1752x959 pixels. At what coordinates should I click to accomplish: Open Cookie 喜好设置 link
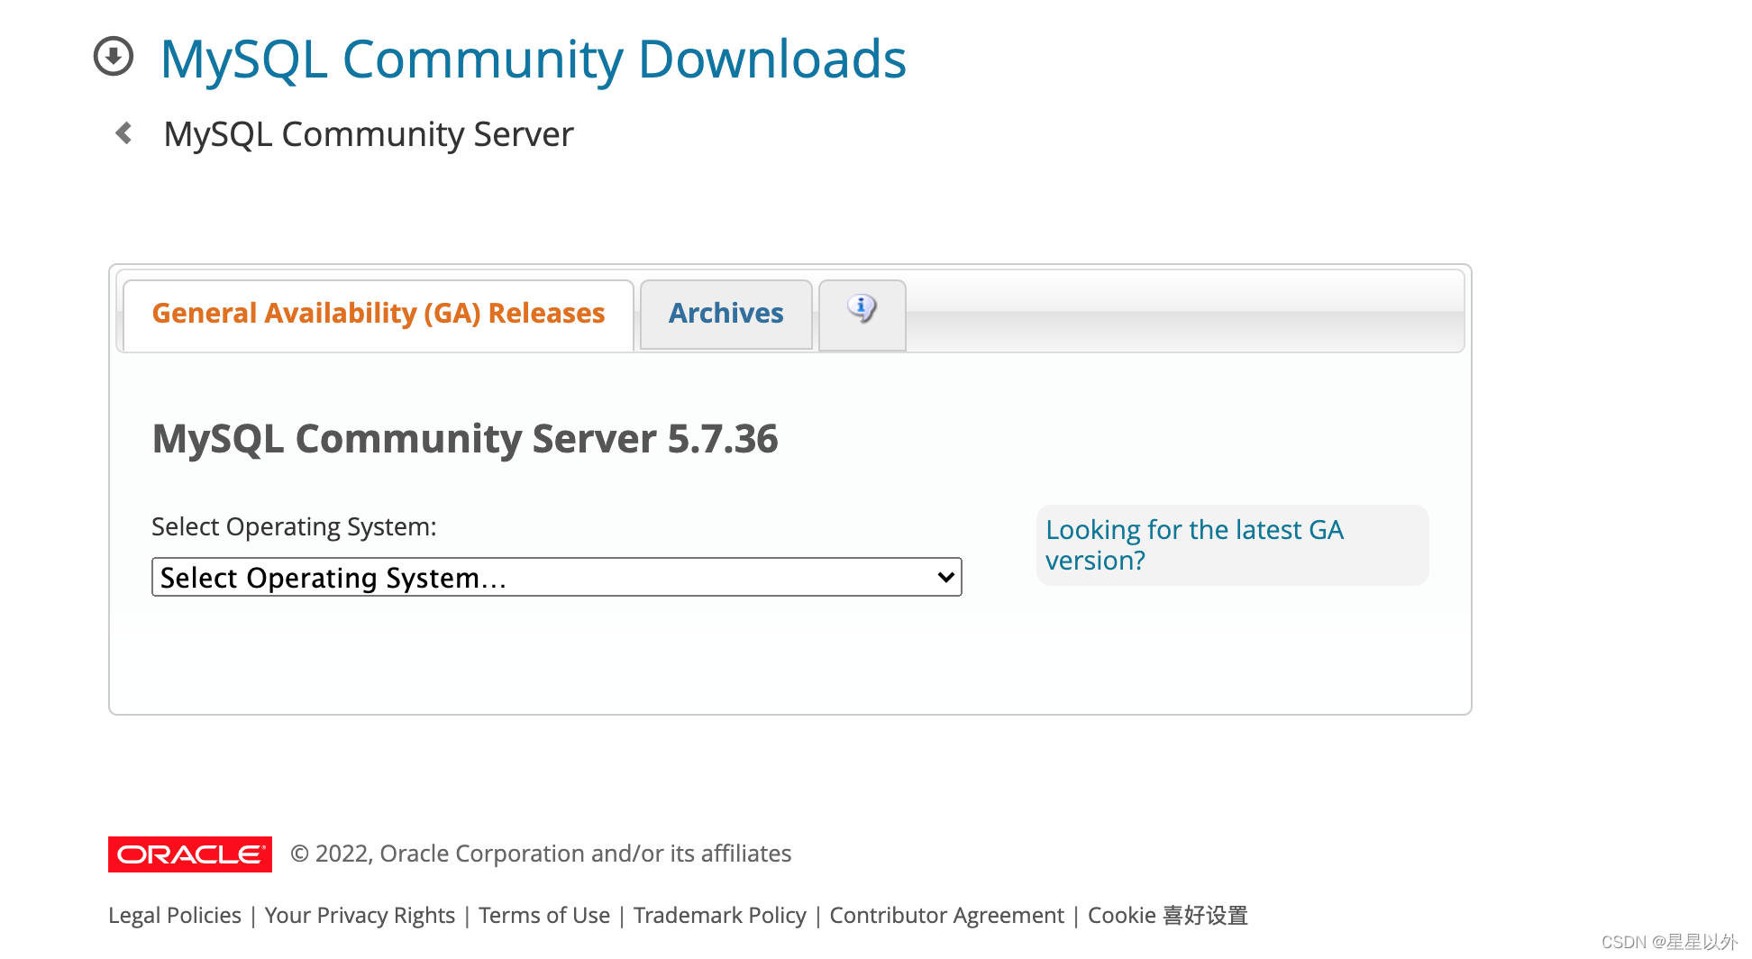click(1167, 915)
